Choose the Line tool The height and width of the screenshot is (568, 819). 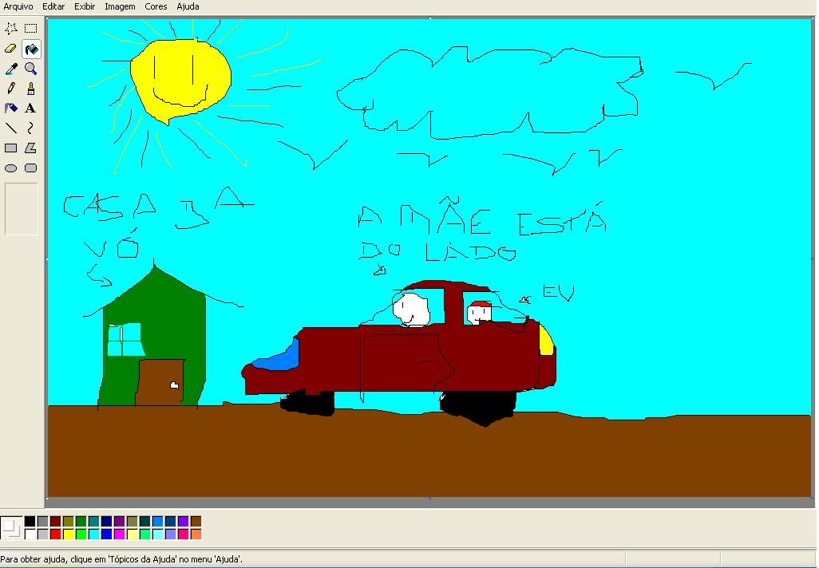click(10, 128)
